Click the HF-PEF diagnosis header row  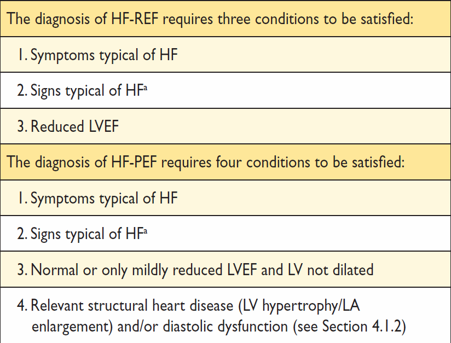pyautogui.click(x=225, y=162)
